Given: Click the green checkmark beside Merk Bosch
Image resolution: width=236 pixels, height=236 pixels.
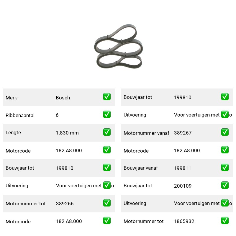Looking at the screenshot, I should point(107,97).
